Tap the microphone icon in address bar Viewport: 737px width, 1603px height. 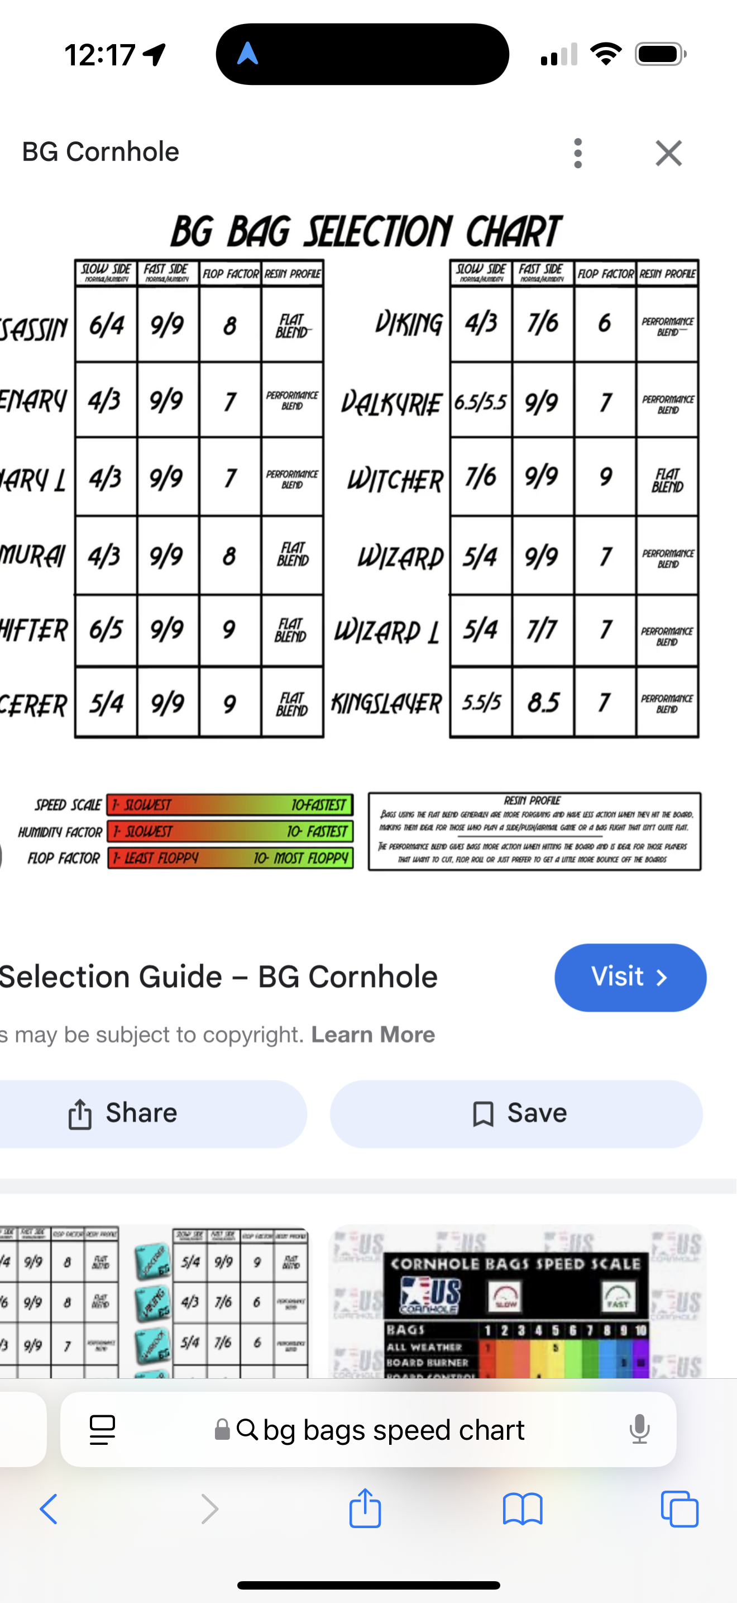pyautogui.click(x=639, y=1429)
